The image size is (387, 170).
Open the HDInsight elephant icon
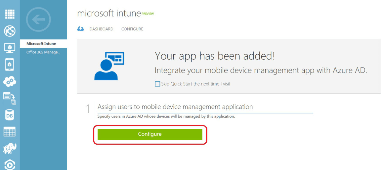[10, 149]
